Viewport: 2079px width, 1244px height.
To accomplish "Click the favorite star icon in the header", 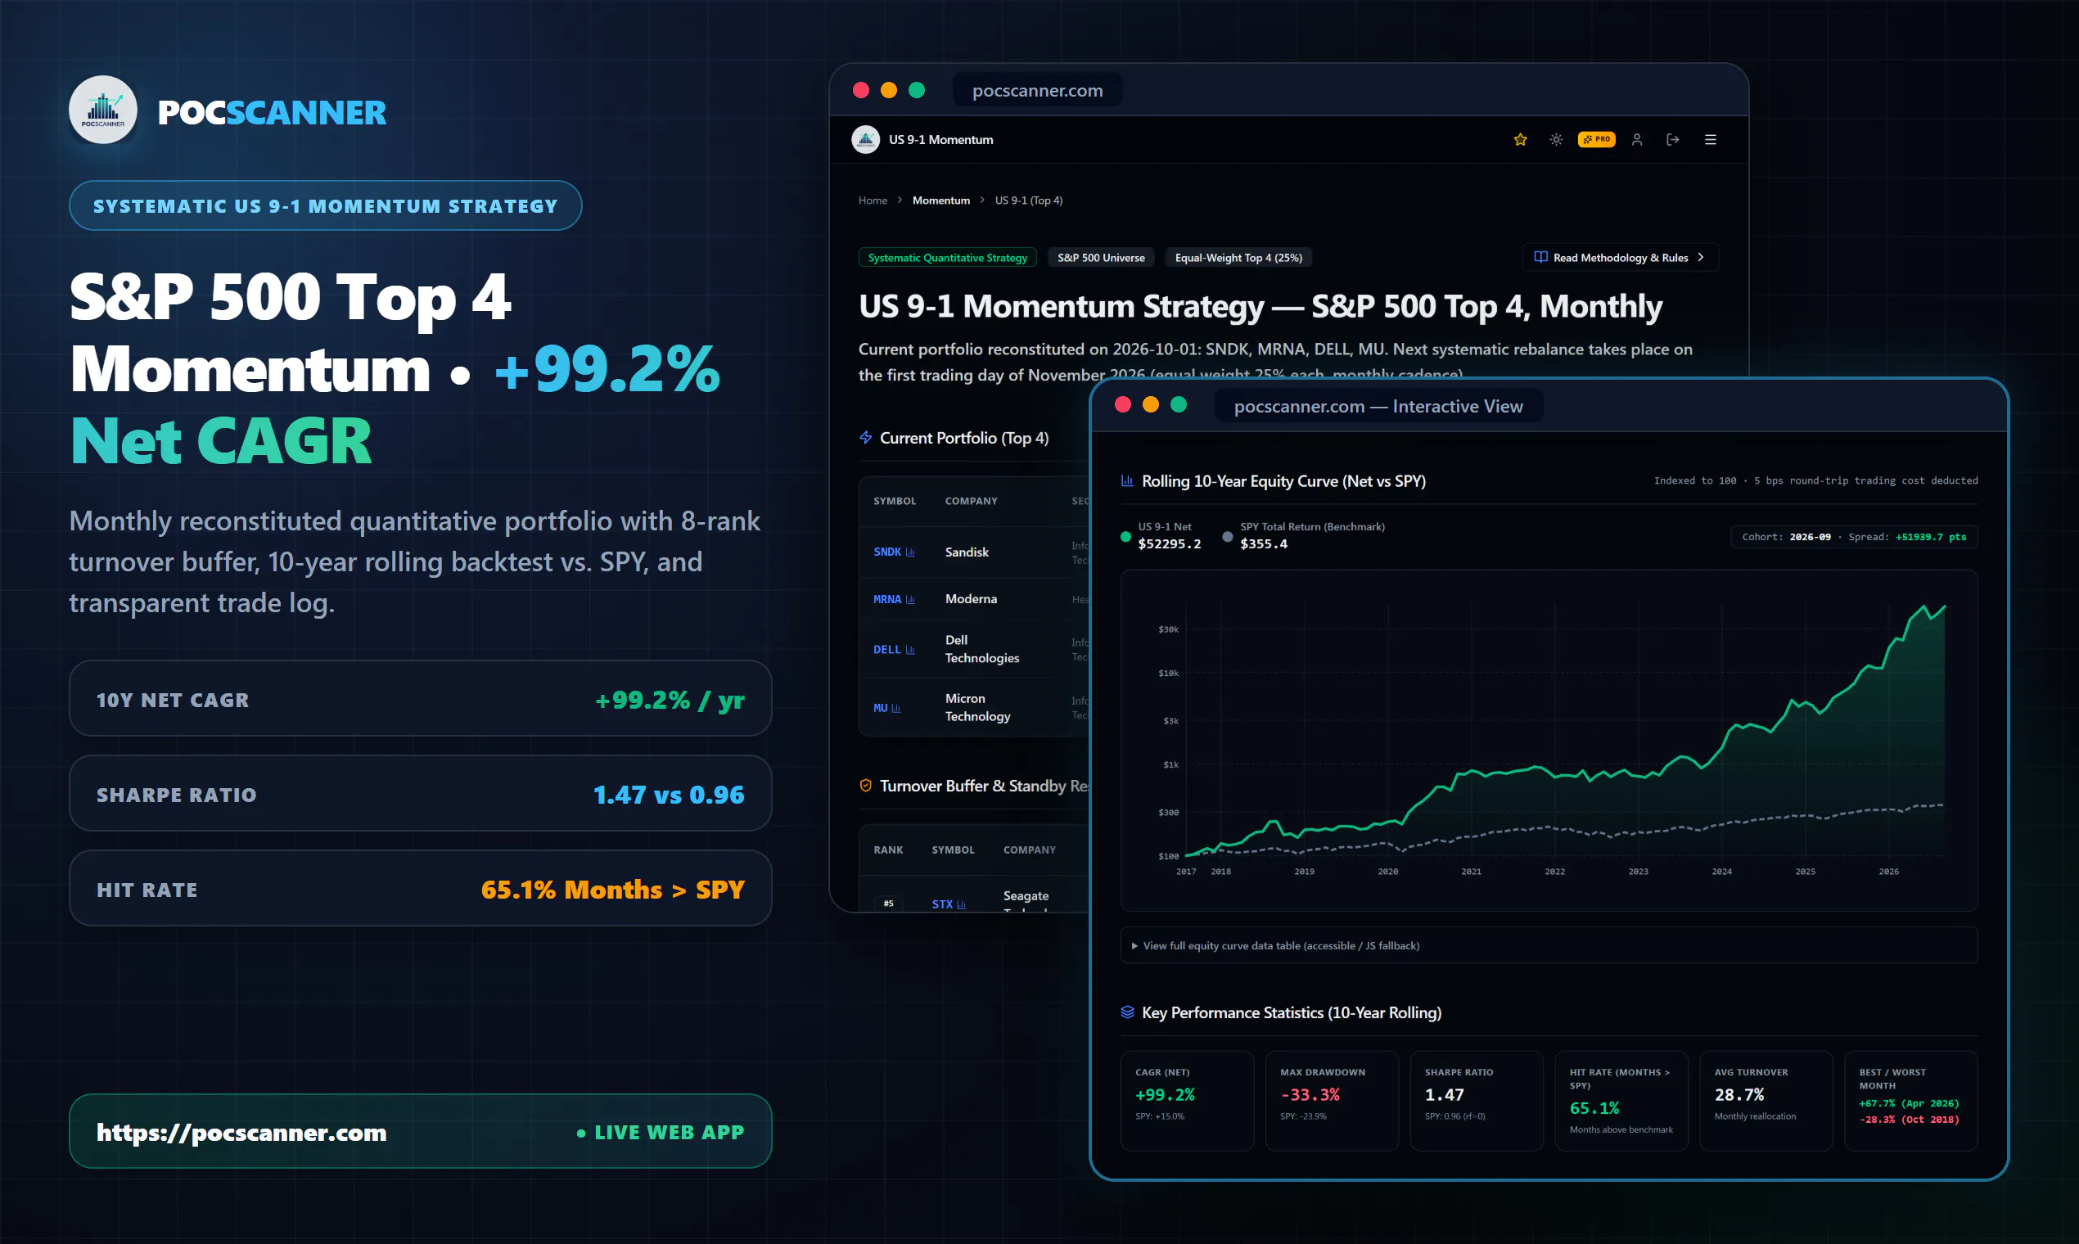I will tap(1520, 139).
